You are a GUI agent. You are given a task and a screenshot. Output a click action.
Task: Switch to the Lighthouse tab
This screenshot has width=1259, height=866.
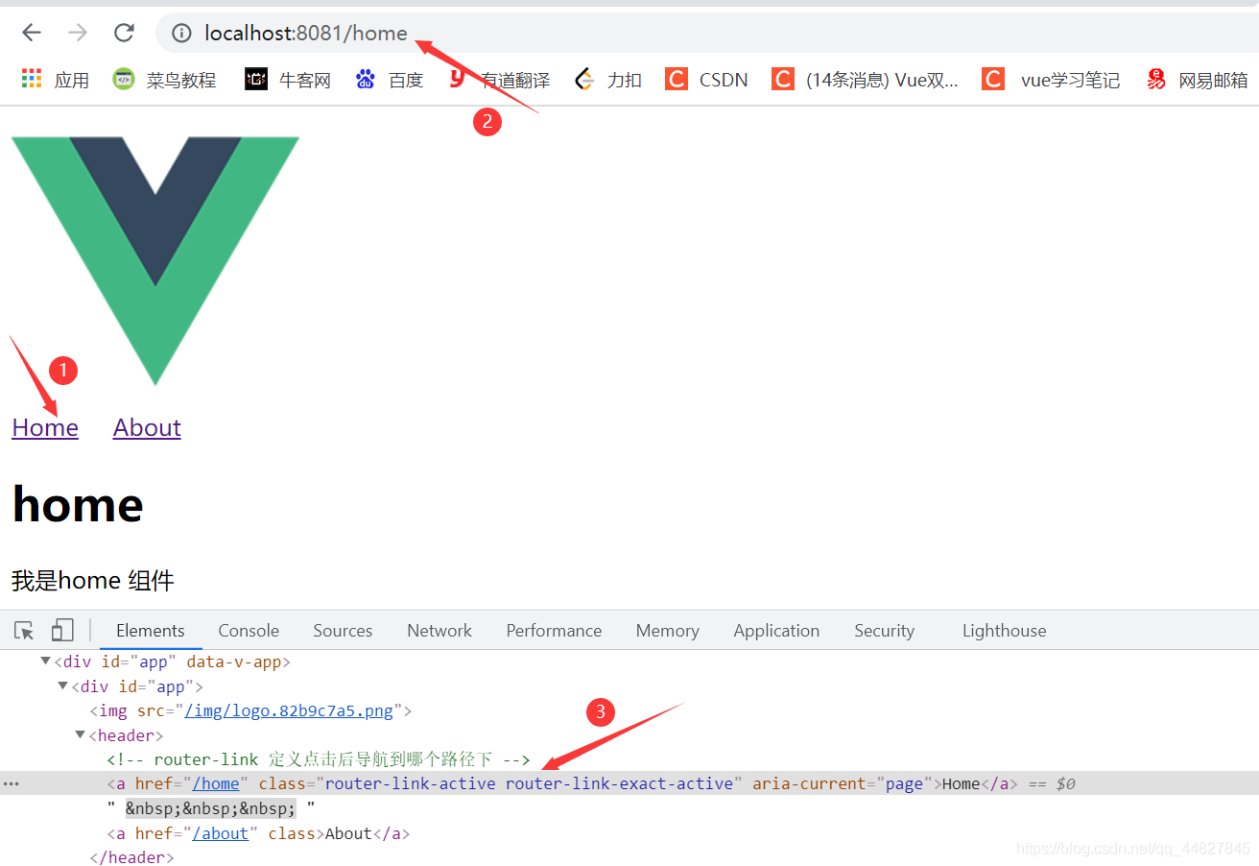coord(1004,631)
